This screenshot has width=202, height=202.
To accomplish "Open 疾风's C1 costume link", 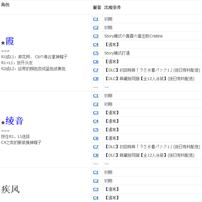I will [x=96, y=172].
